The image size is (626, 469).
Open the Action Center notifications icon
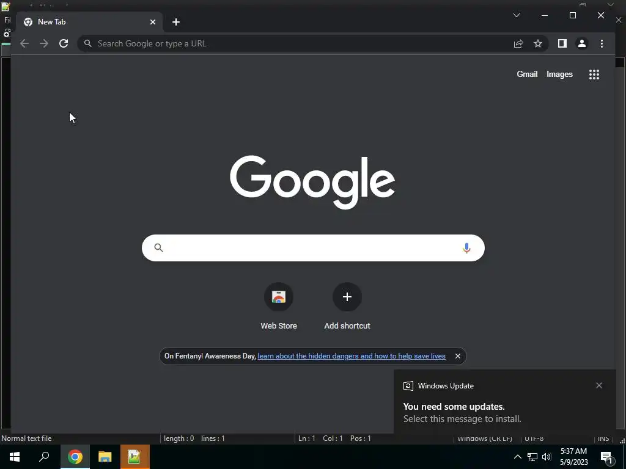pyautogui.click(x=606, y=457)
